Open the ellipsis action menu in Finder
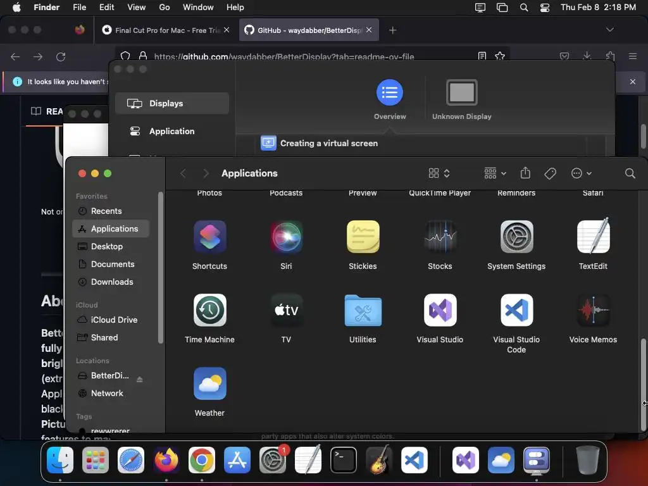This screenshot has height=486, width=648. 581,173
